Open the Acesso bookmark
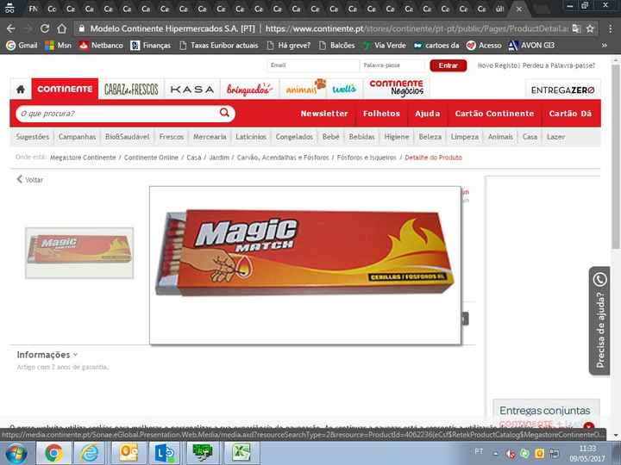 pos(484,46)
